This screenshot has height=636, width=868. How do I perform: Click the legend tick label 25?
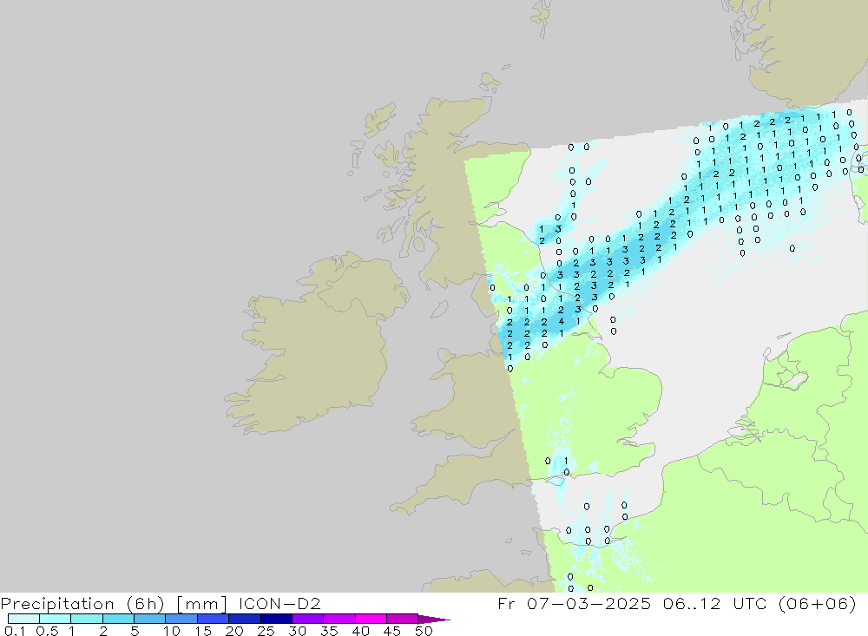(x=266, y=631)
